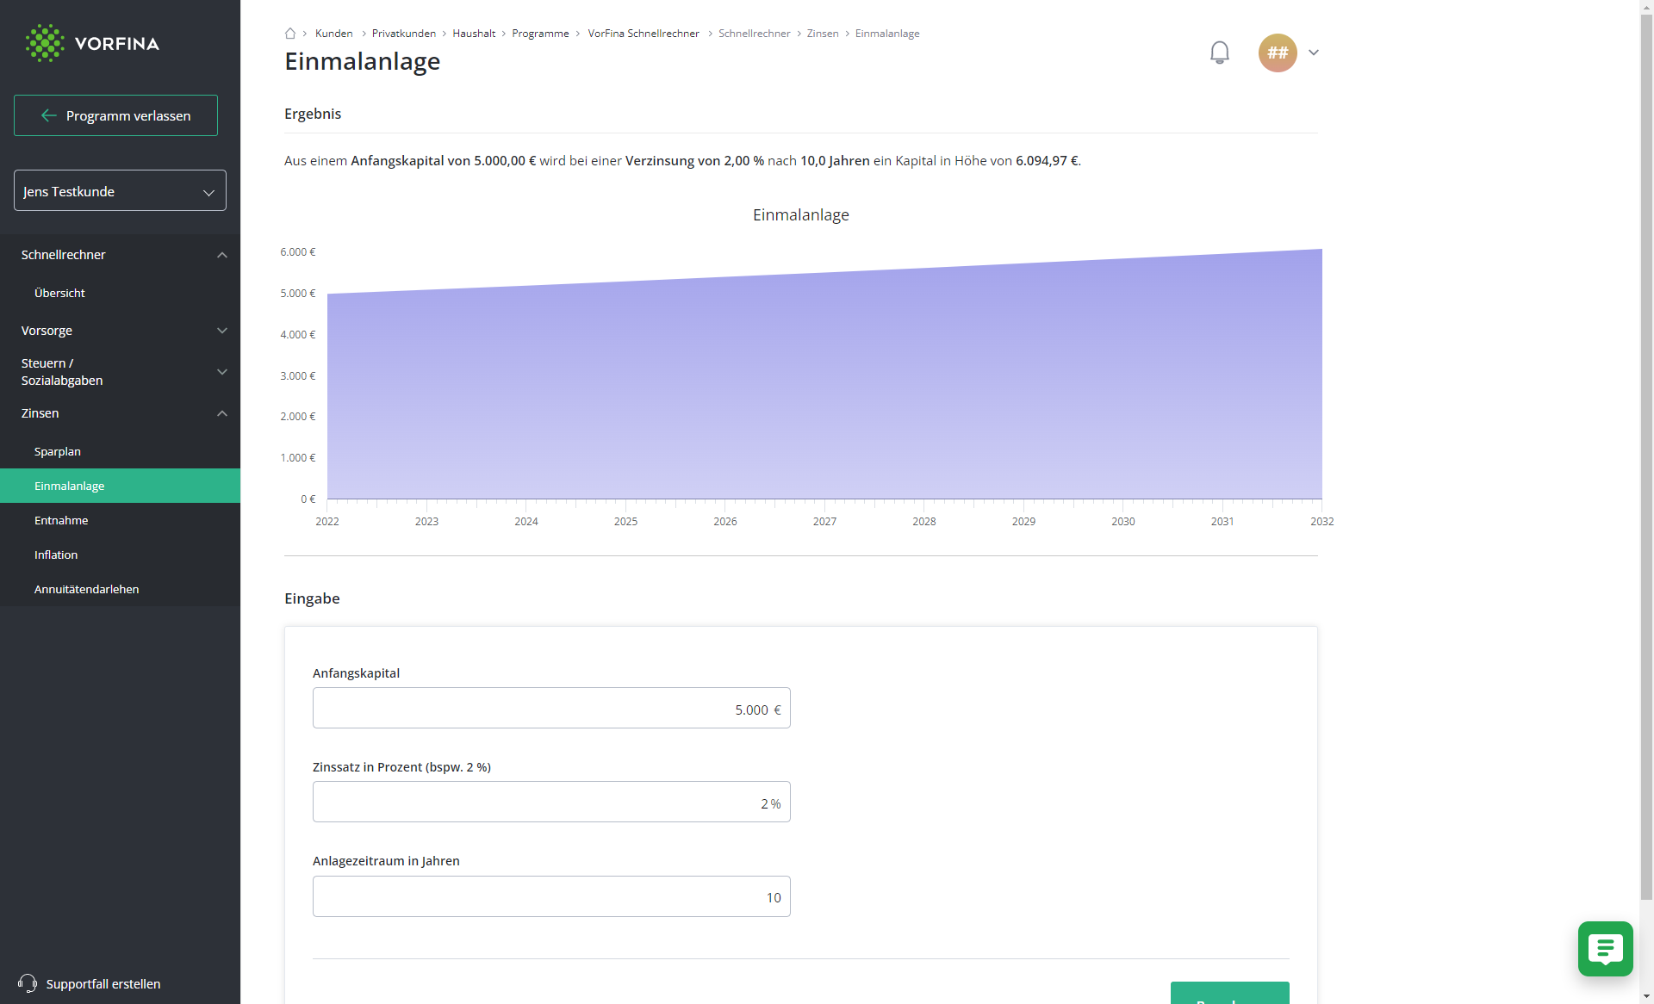Image resolution: width=1654 pixels, height=1004 pixels.
Task: Click the Eingabe heading
Action: pos(312,598)
